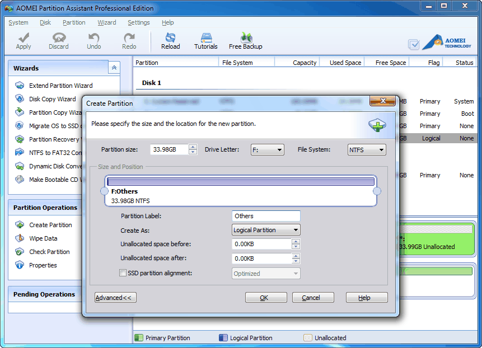
Task: Open the File System NTFS dropdown
Action: (367, 150)
